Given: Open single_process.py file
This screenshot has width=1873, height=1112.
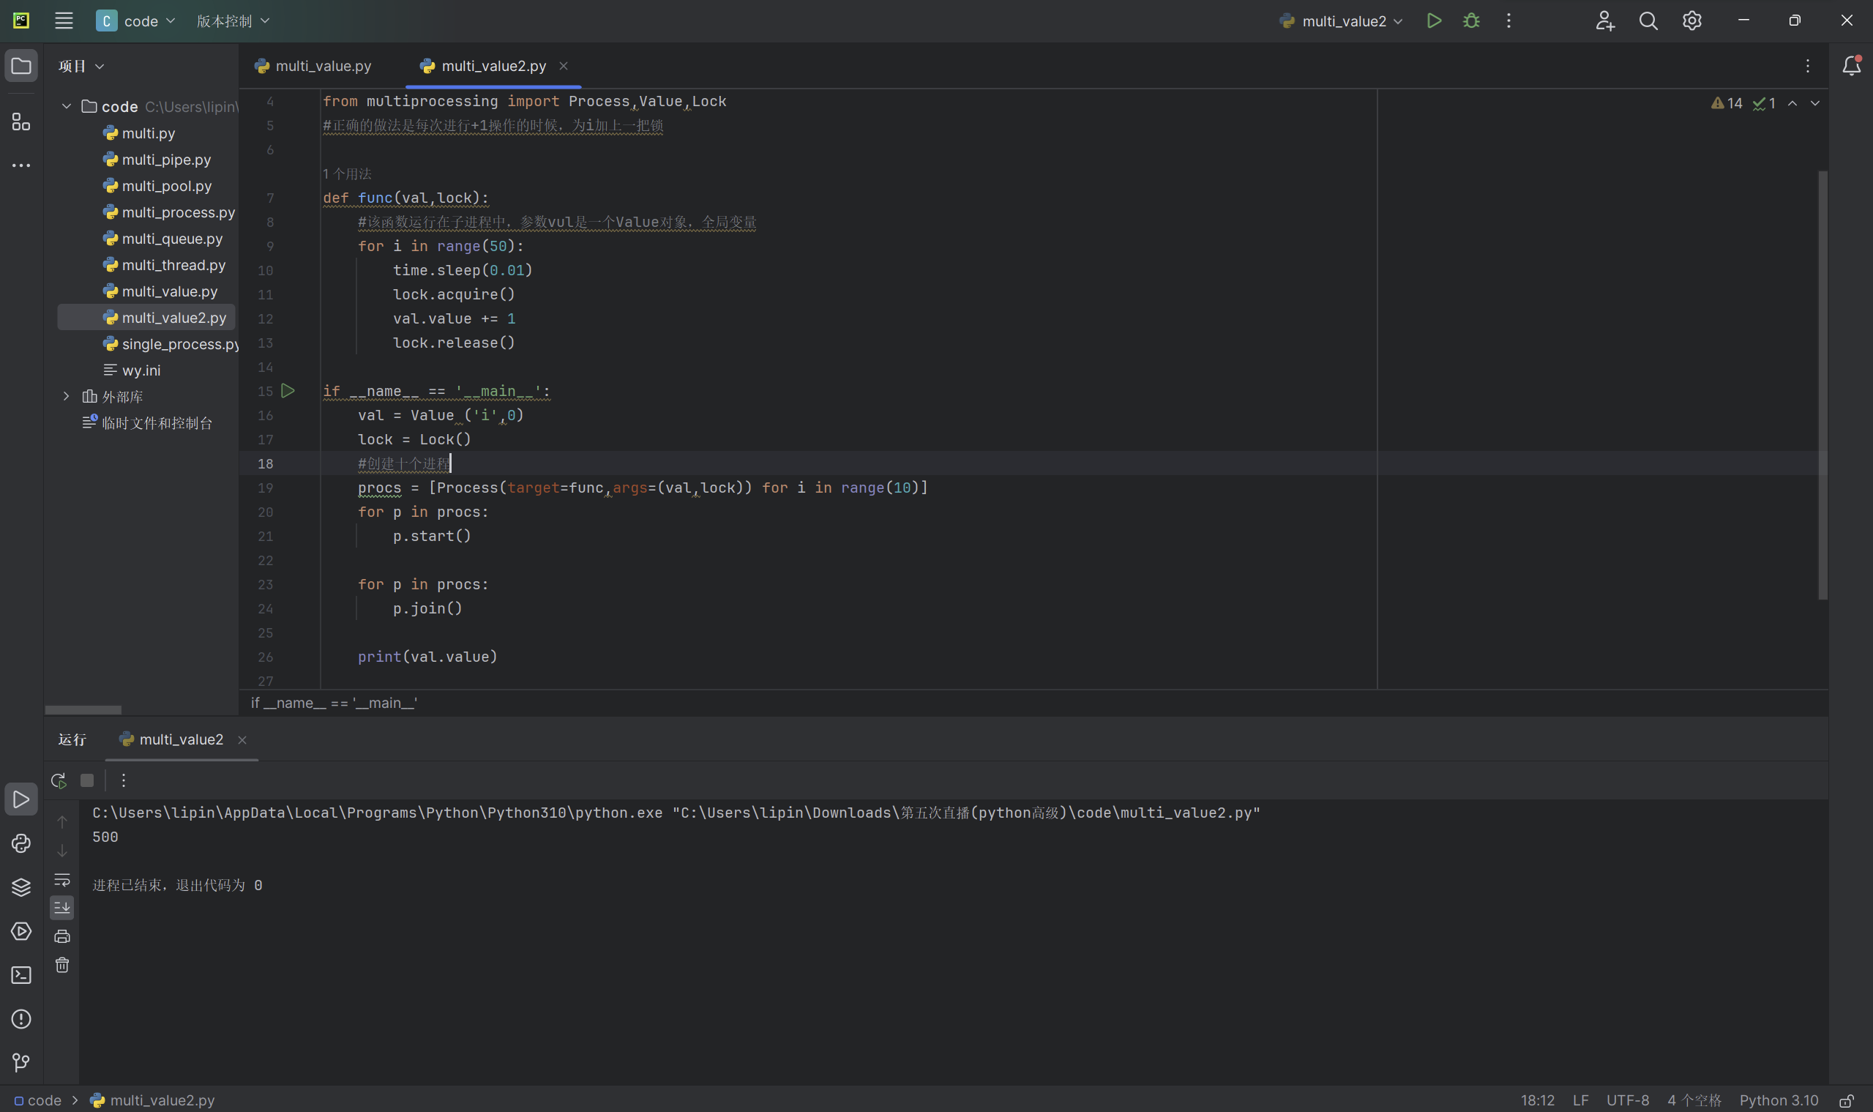Looking at the screenshot, I should (x=171, y=344).
